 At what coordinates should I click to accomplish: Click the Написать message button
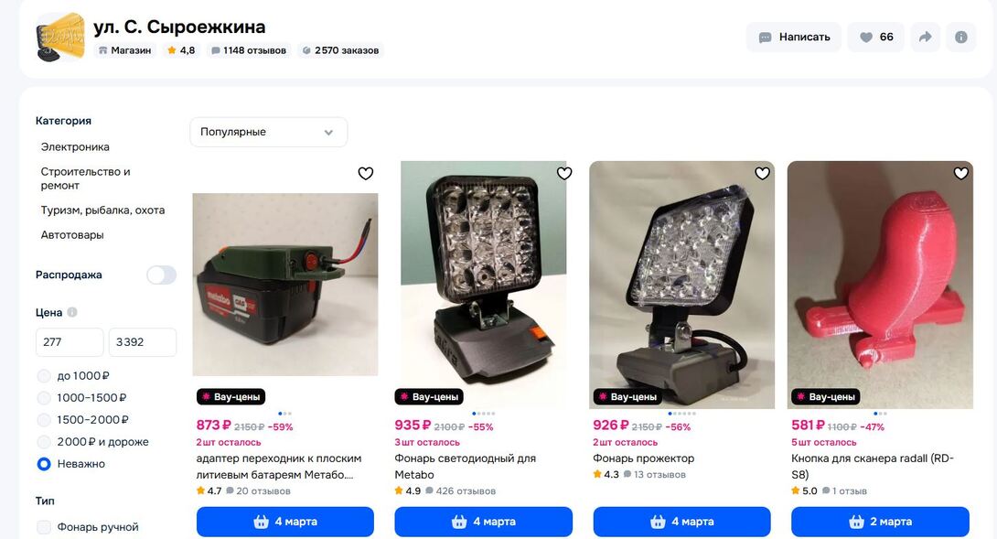[x=793, y=38]
